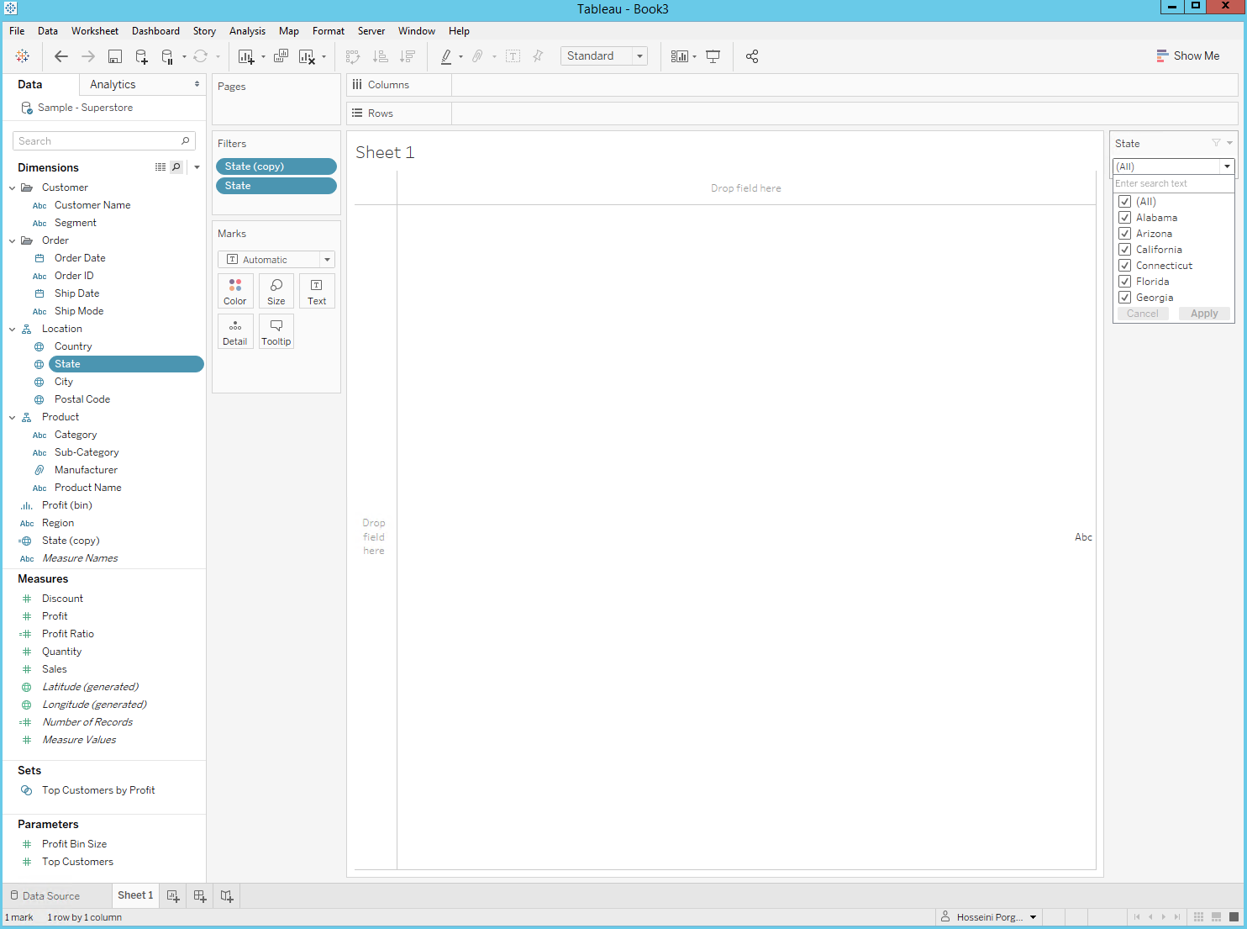Open the Color marks card
The width and height of the screenshot is (1247, 929).
(235, 291)
